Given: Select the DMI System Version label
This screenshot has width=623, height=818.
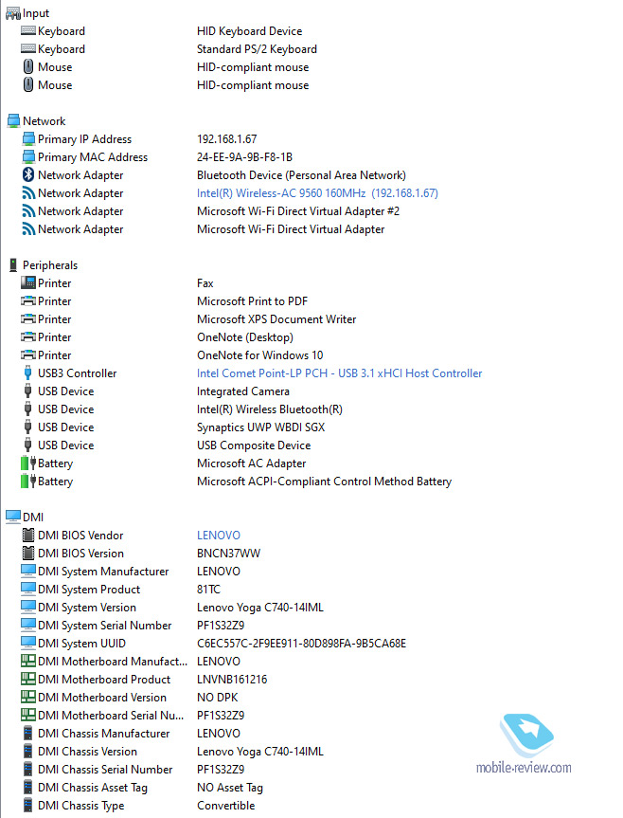Looking at the screenshot, I should tap(86, 608).
